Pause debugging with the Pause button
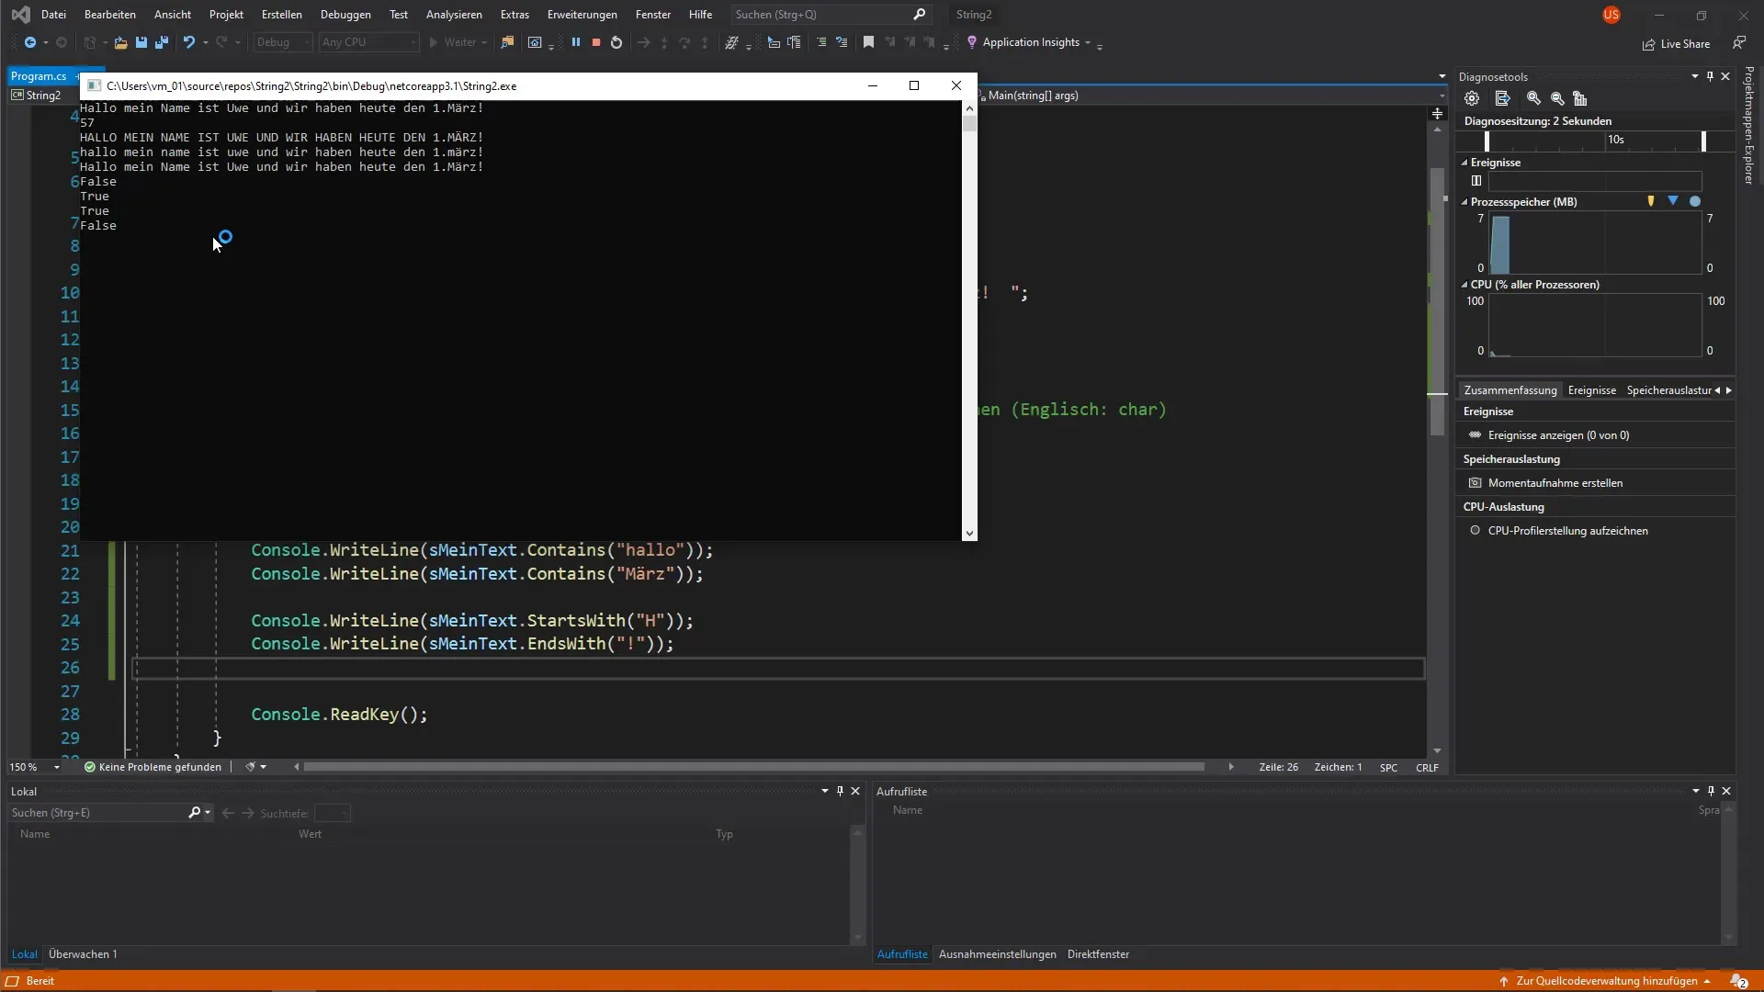This screenshot has height=992, width=1764. [x=576, y=42]
